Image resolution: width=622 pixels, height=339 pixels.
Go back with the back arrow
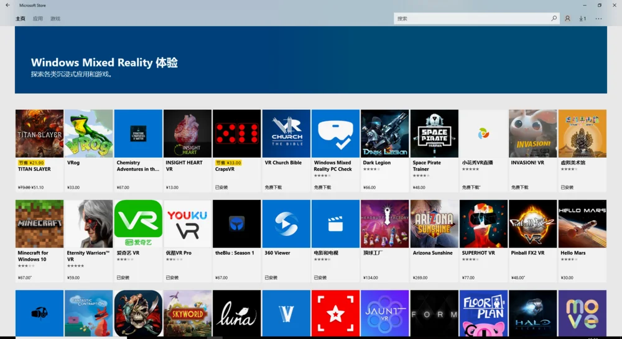point(7,5)
